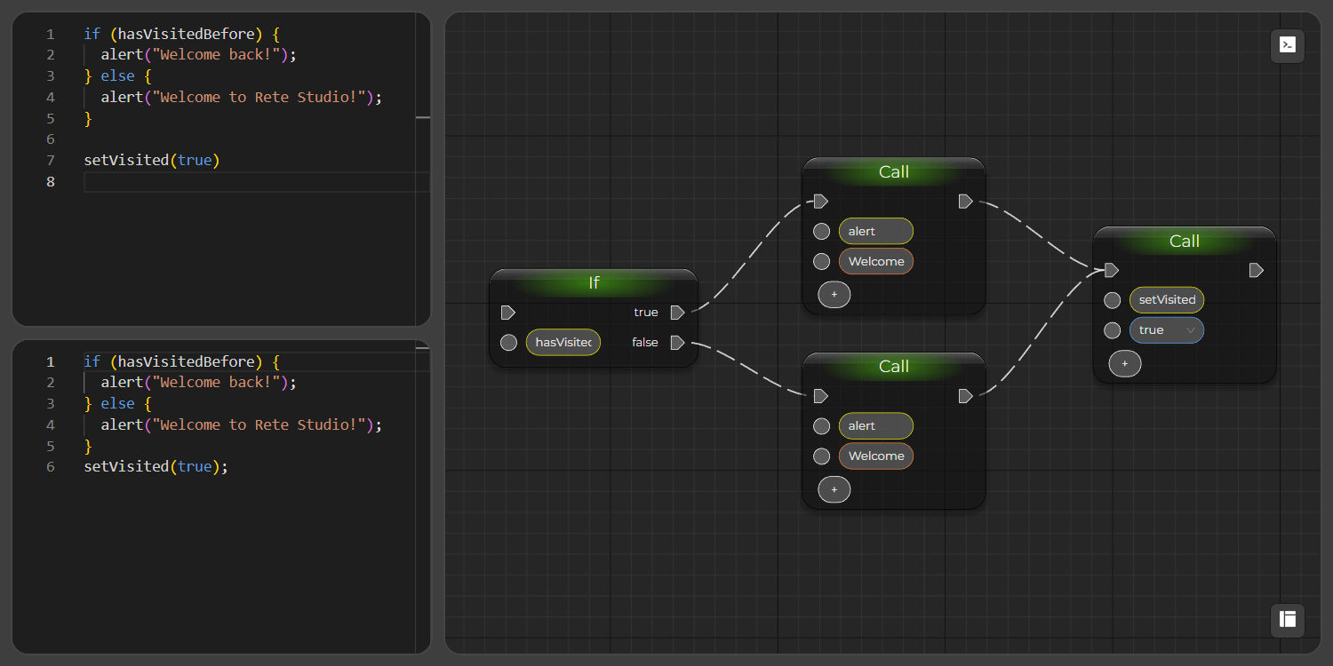The image size is (1333, 666).
Task: Click the alert function field on the lower Call node
Action: tap(875, 425)
